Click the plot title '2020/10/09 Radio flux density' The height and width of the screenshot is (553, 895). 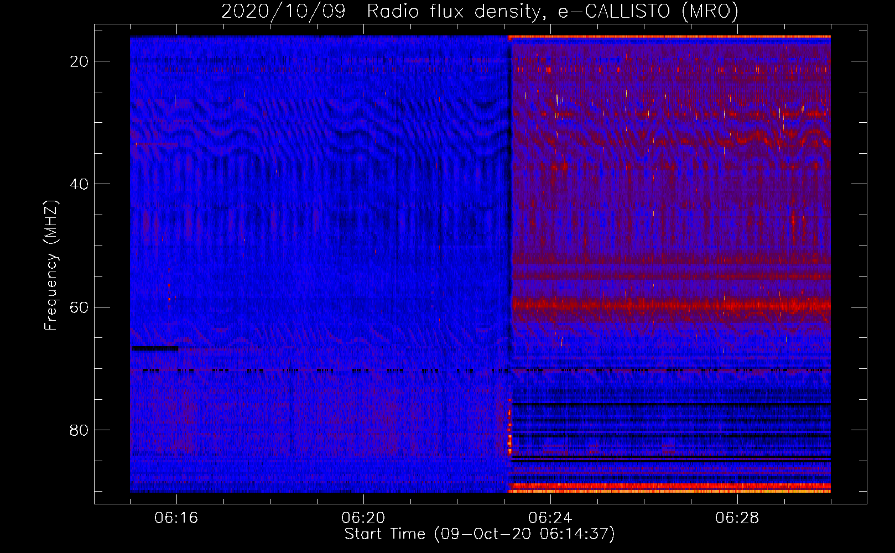coord(382,11)
